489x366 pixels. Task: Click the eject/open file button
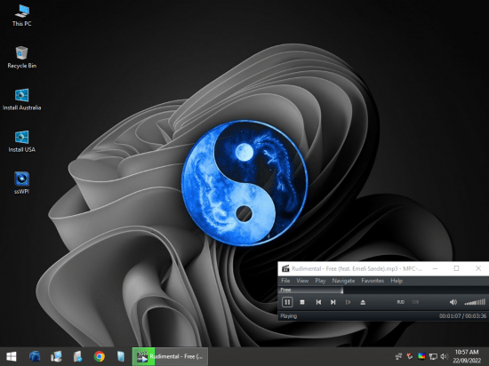[363, 302]
